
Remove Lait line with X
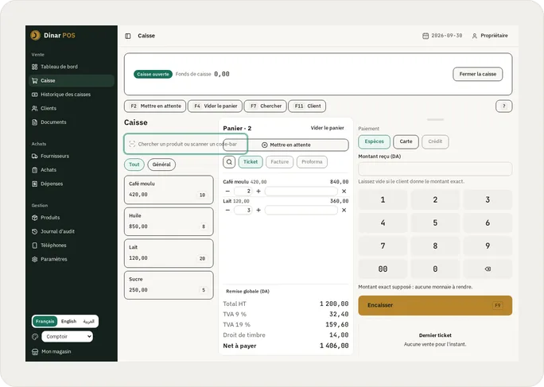344,210
